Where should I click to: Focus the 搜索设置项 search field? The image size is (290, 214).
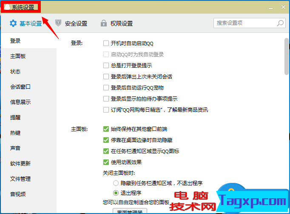click(x=250, y=23)
